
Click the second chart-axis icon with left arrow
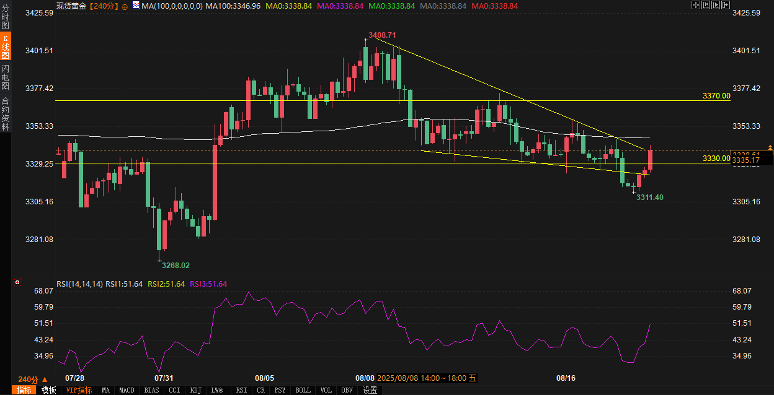[x=706, y=5]
